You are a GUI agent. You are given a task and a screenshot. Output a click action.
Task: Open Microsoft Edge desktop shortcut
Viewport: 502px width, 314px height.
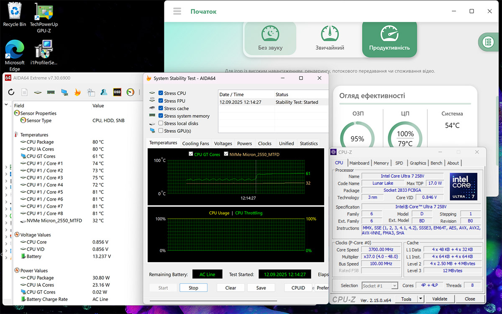(x=15, y=56)
